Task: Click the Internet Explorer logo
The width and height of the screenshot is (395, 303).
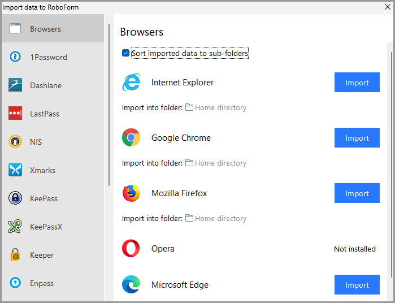Action: [131, 82]
